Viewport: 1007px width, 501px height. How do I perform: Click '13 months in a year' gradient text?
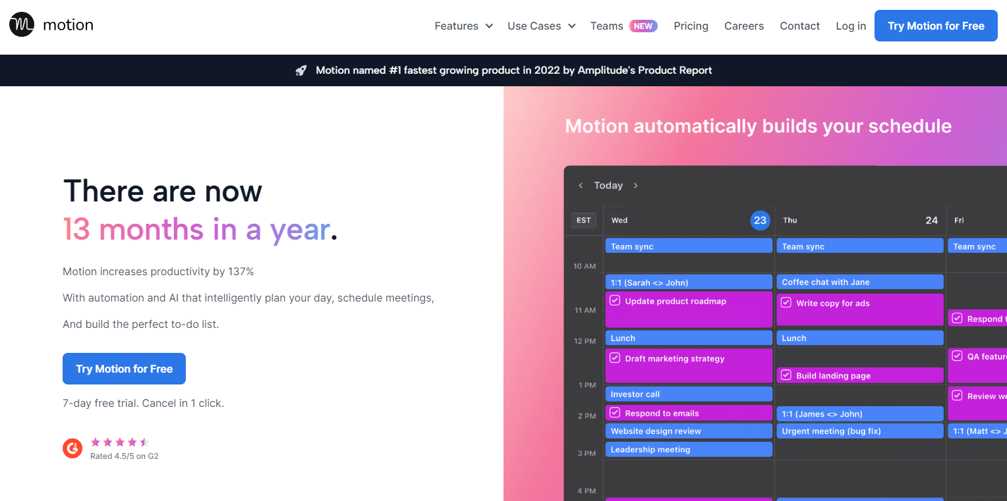click(x=196, y=229)
